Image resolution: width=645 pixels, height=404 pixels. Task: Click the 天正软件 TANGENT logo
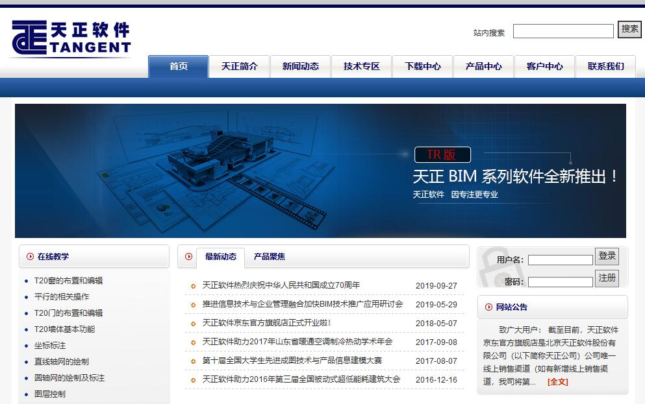click(71, 38)
